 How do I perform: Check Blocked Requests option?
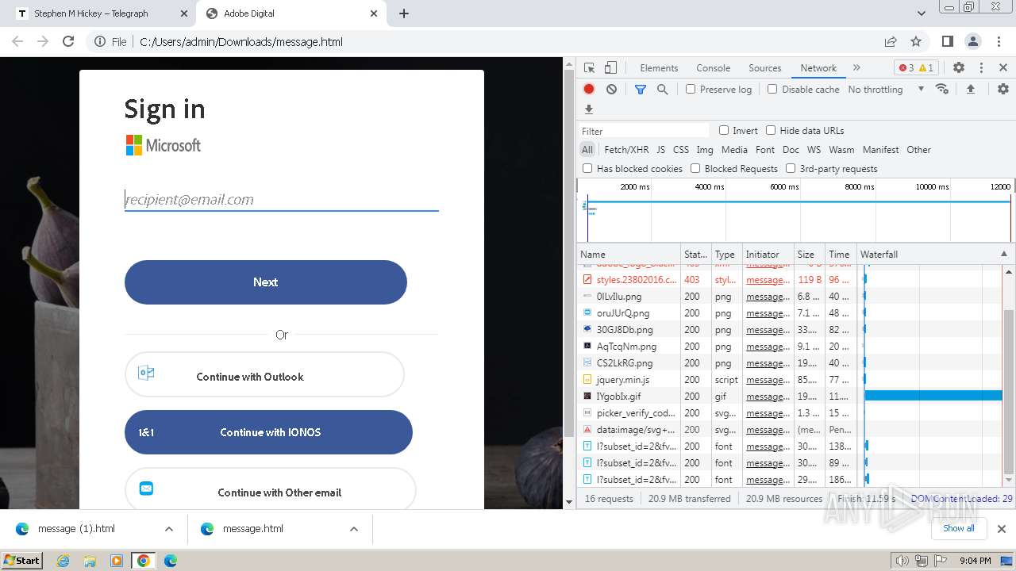[695, 168]
